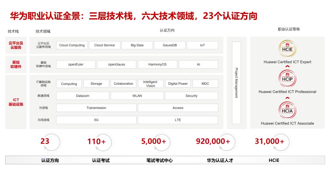This screenshot has height=171, width=332.
Task: Select the GaussDB certification box
Action: [x=170, y=45]
